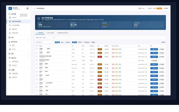Switch to the third tab with trend icon

click(x=62, y=33)
